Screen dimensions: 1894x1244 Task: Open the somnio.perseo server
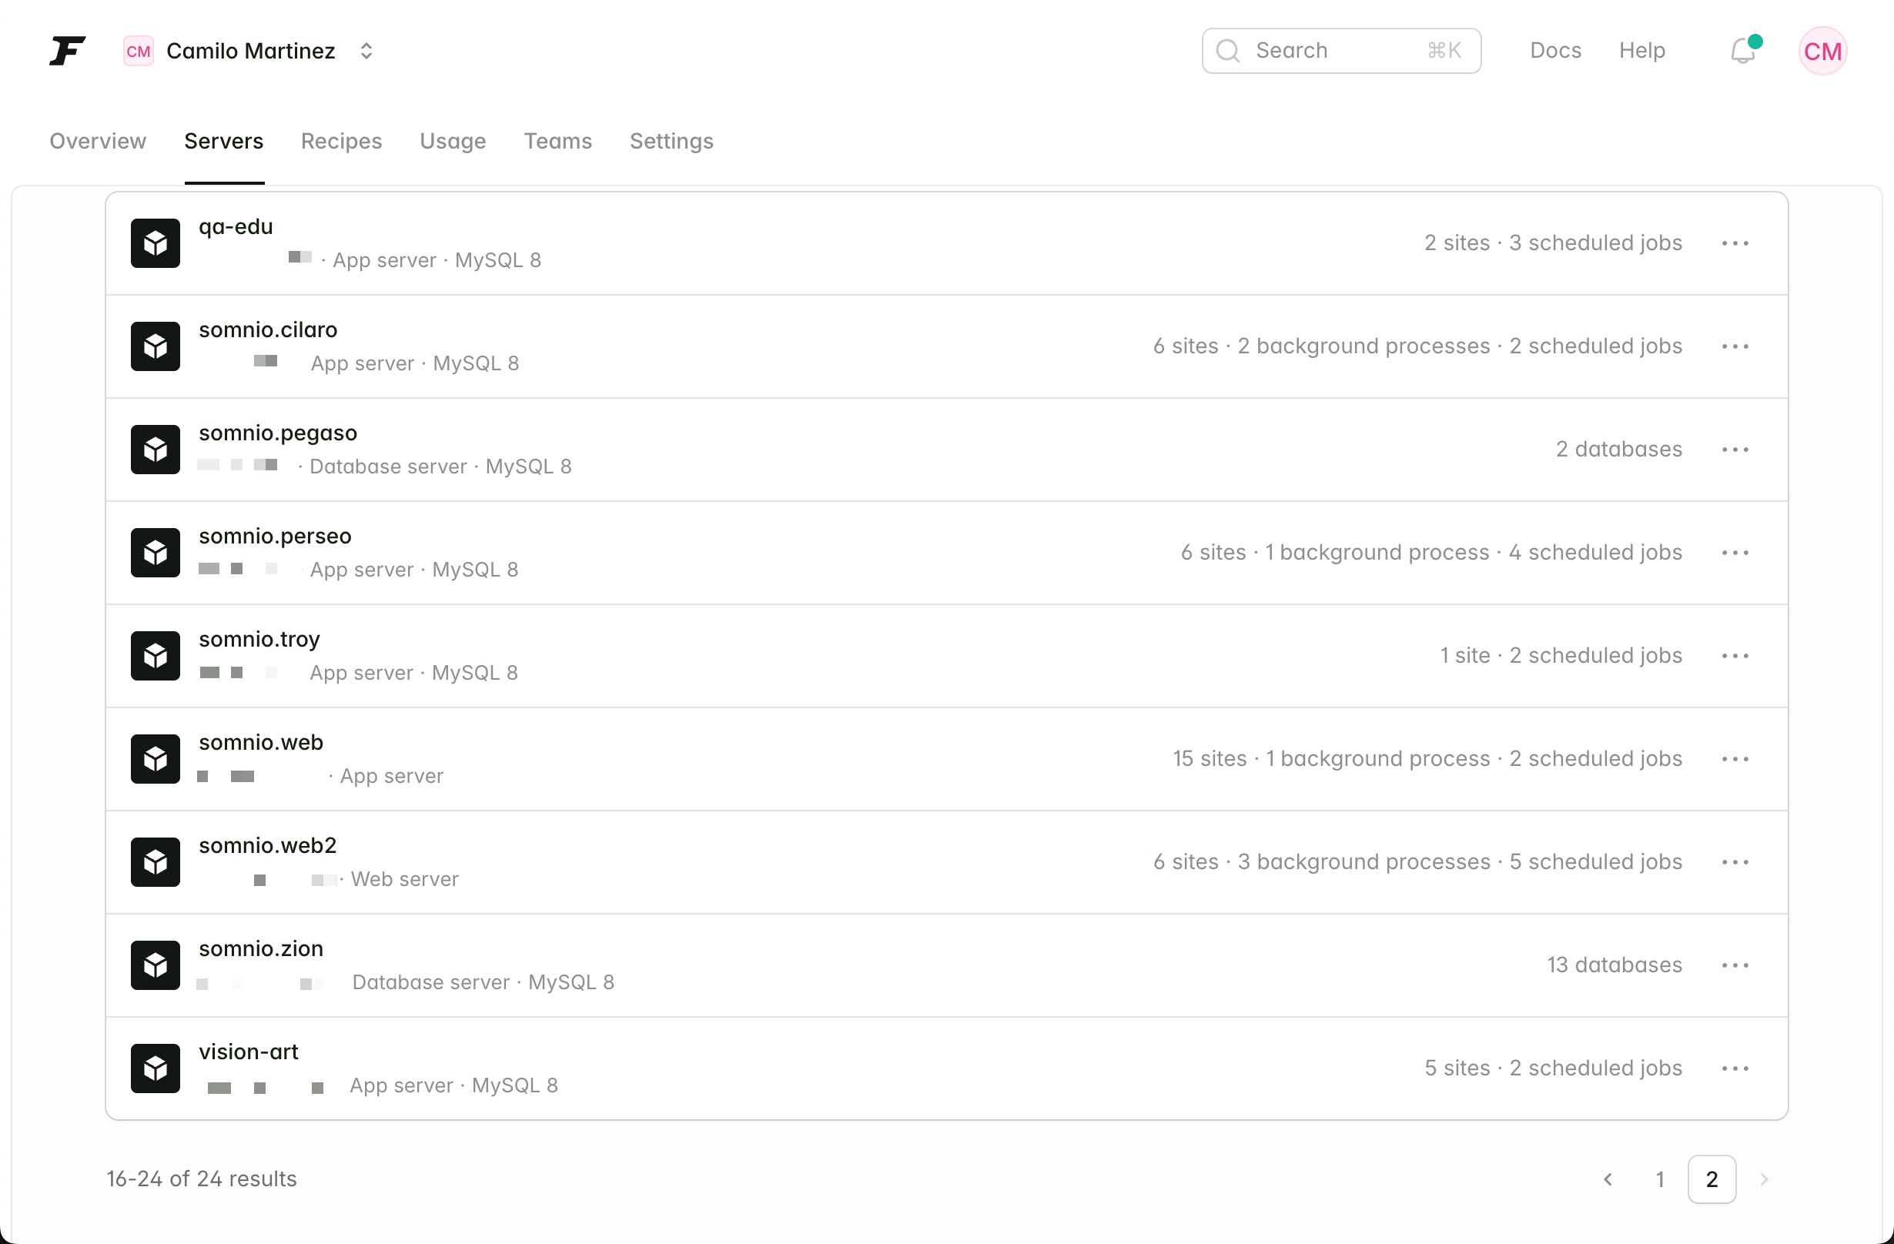tap(275, 537)
